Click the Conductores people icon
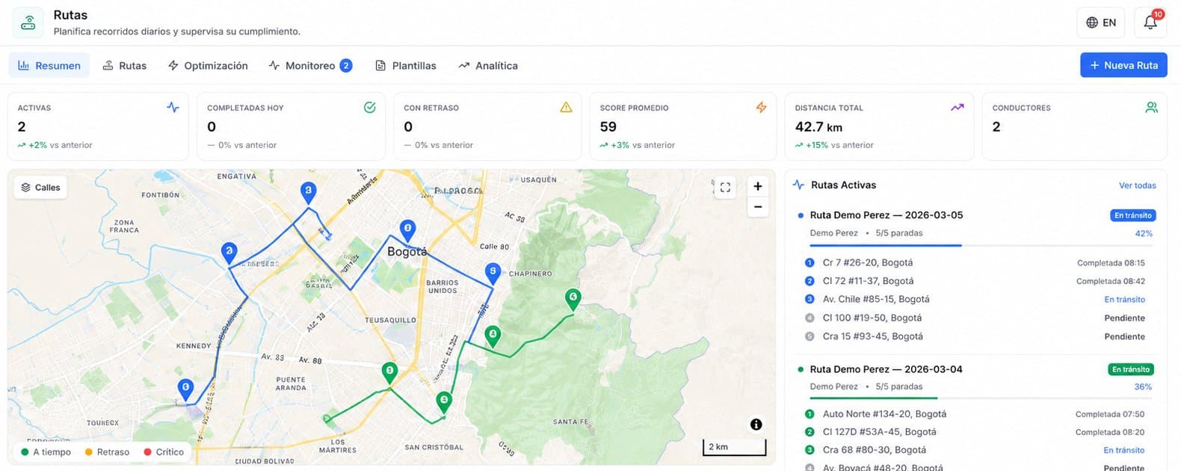 tap(1151, 108)
